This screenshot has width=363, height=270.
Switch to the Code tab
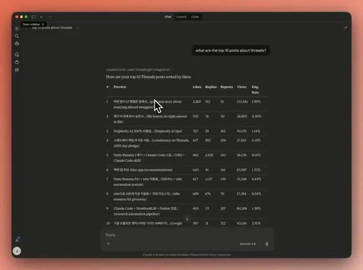tap(195, 16)
